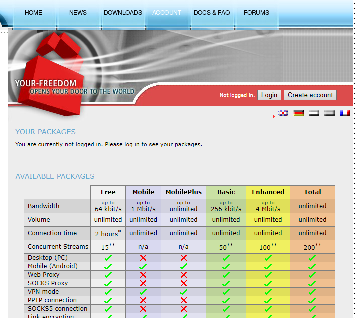Click the Basic package column header
The image size is (358, 318).
[226, 192]
